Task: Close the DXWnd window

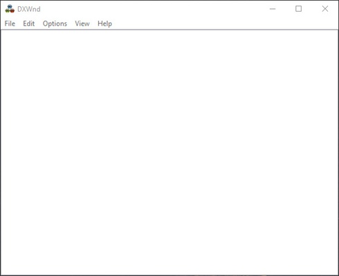Action: [325, 9]
